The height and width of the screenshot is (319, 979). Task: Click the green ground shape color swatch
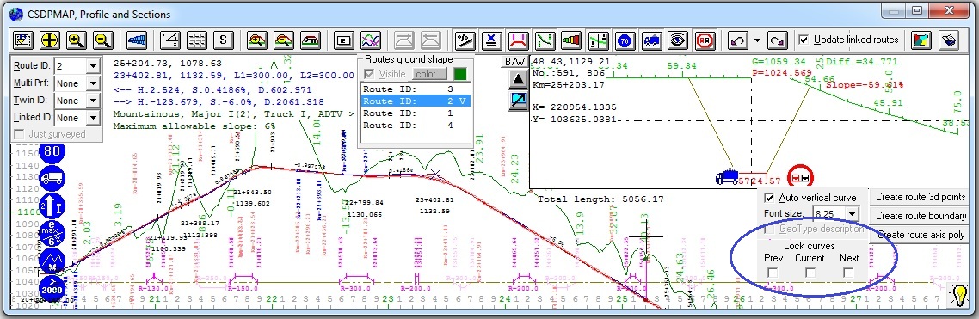tap(459, 74)
